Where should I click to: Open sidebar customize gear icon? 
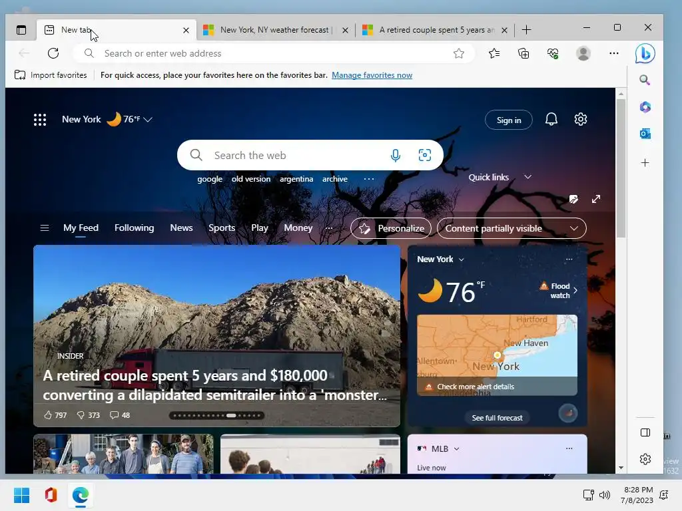645,459
